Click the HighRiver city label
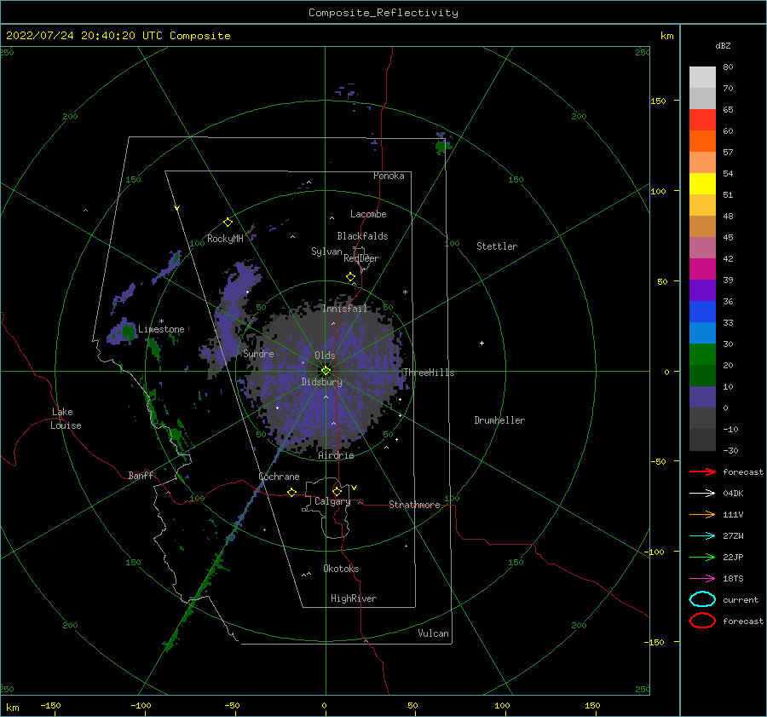767x717 pixels. click(x=354, y=598)
